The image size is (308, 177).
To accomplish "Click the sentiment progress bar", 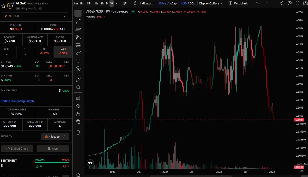I will click(x=52, y=163).
